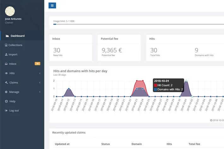
Task: Click Jose Antunes profile avatar
Action: (10, 11)
